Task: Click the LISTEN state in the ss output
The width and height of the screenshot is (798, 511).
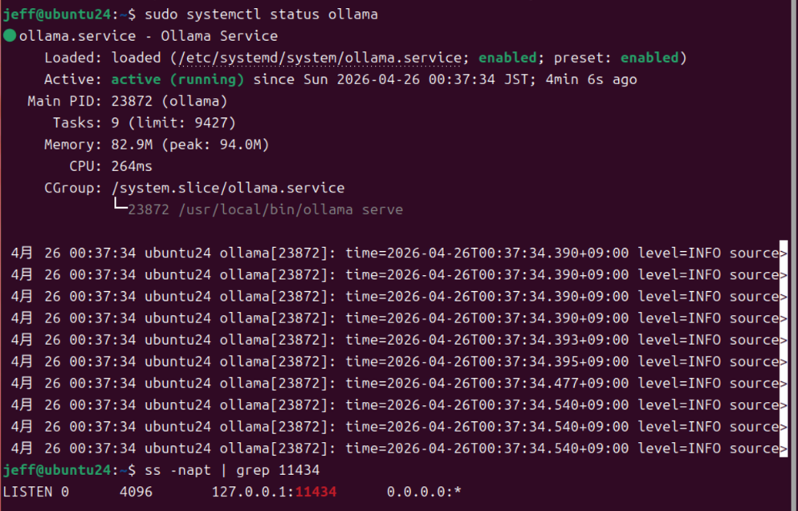Action: [x=27, y=491]
